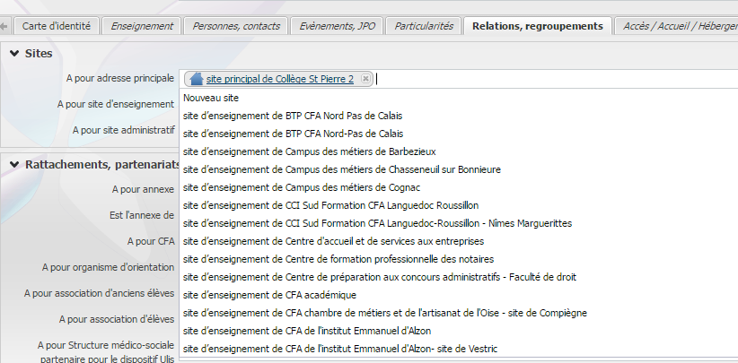
Task: Collapse the Sites section
Action: click(x=14, y=54)
